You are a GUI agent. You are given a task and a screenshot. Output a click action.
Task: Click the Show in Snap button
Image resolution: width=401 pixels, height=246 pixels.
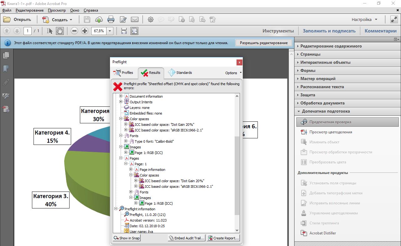tap(127, 238)
